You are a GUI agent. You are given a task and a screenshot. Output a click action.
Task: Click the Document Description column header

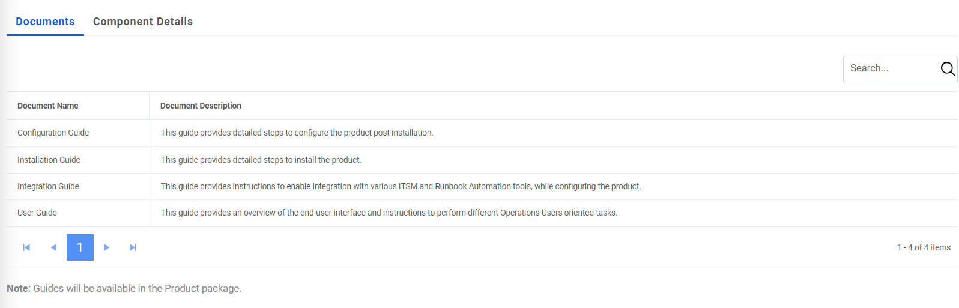201,106
